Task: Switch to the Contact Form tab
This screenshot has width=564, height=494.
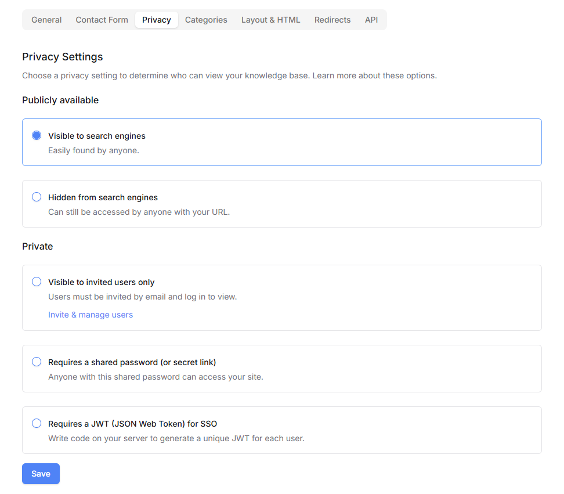Action: click(102, 20)
